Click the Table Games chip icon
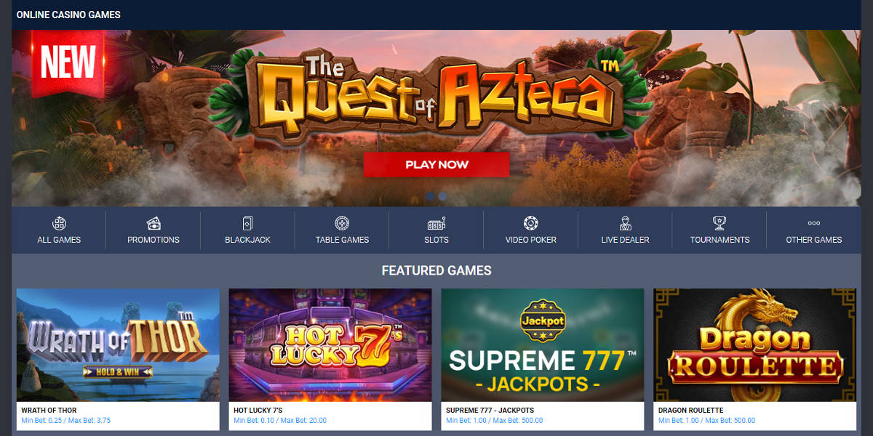 point(342,223)
